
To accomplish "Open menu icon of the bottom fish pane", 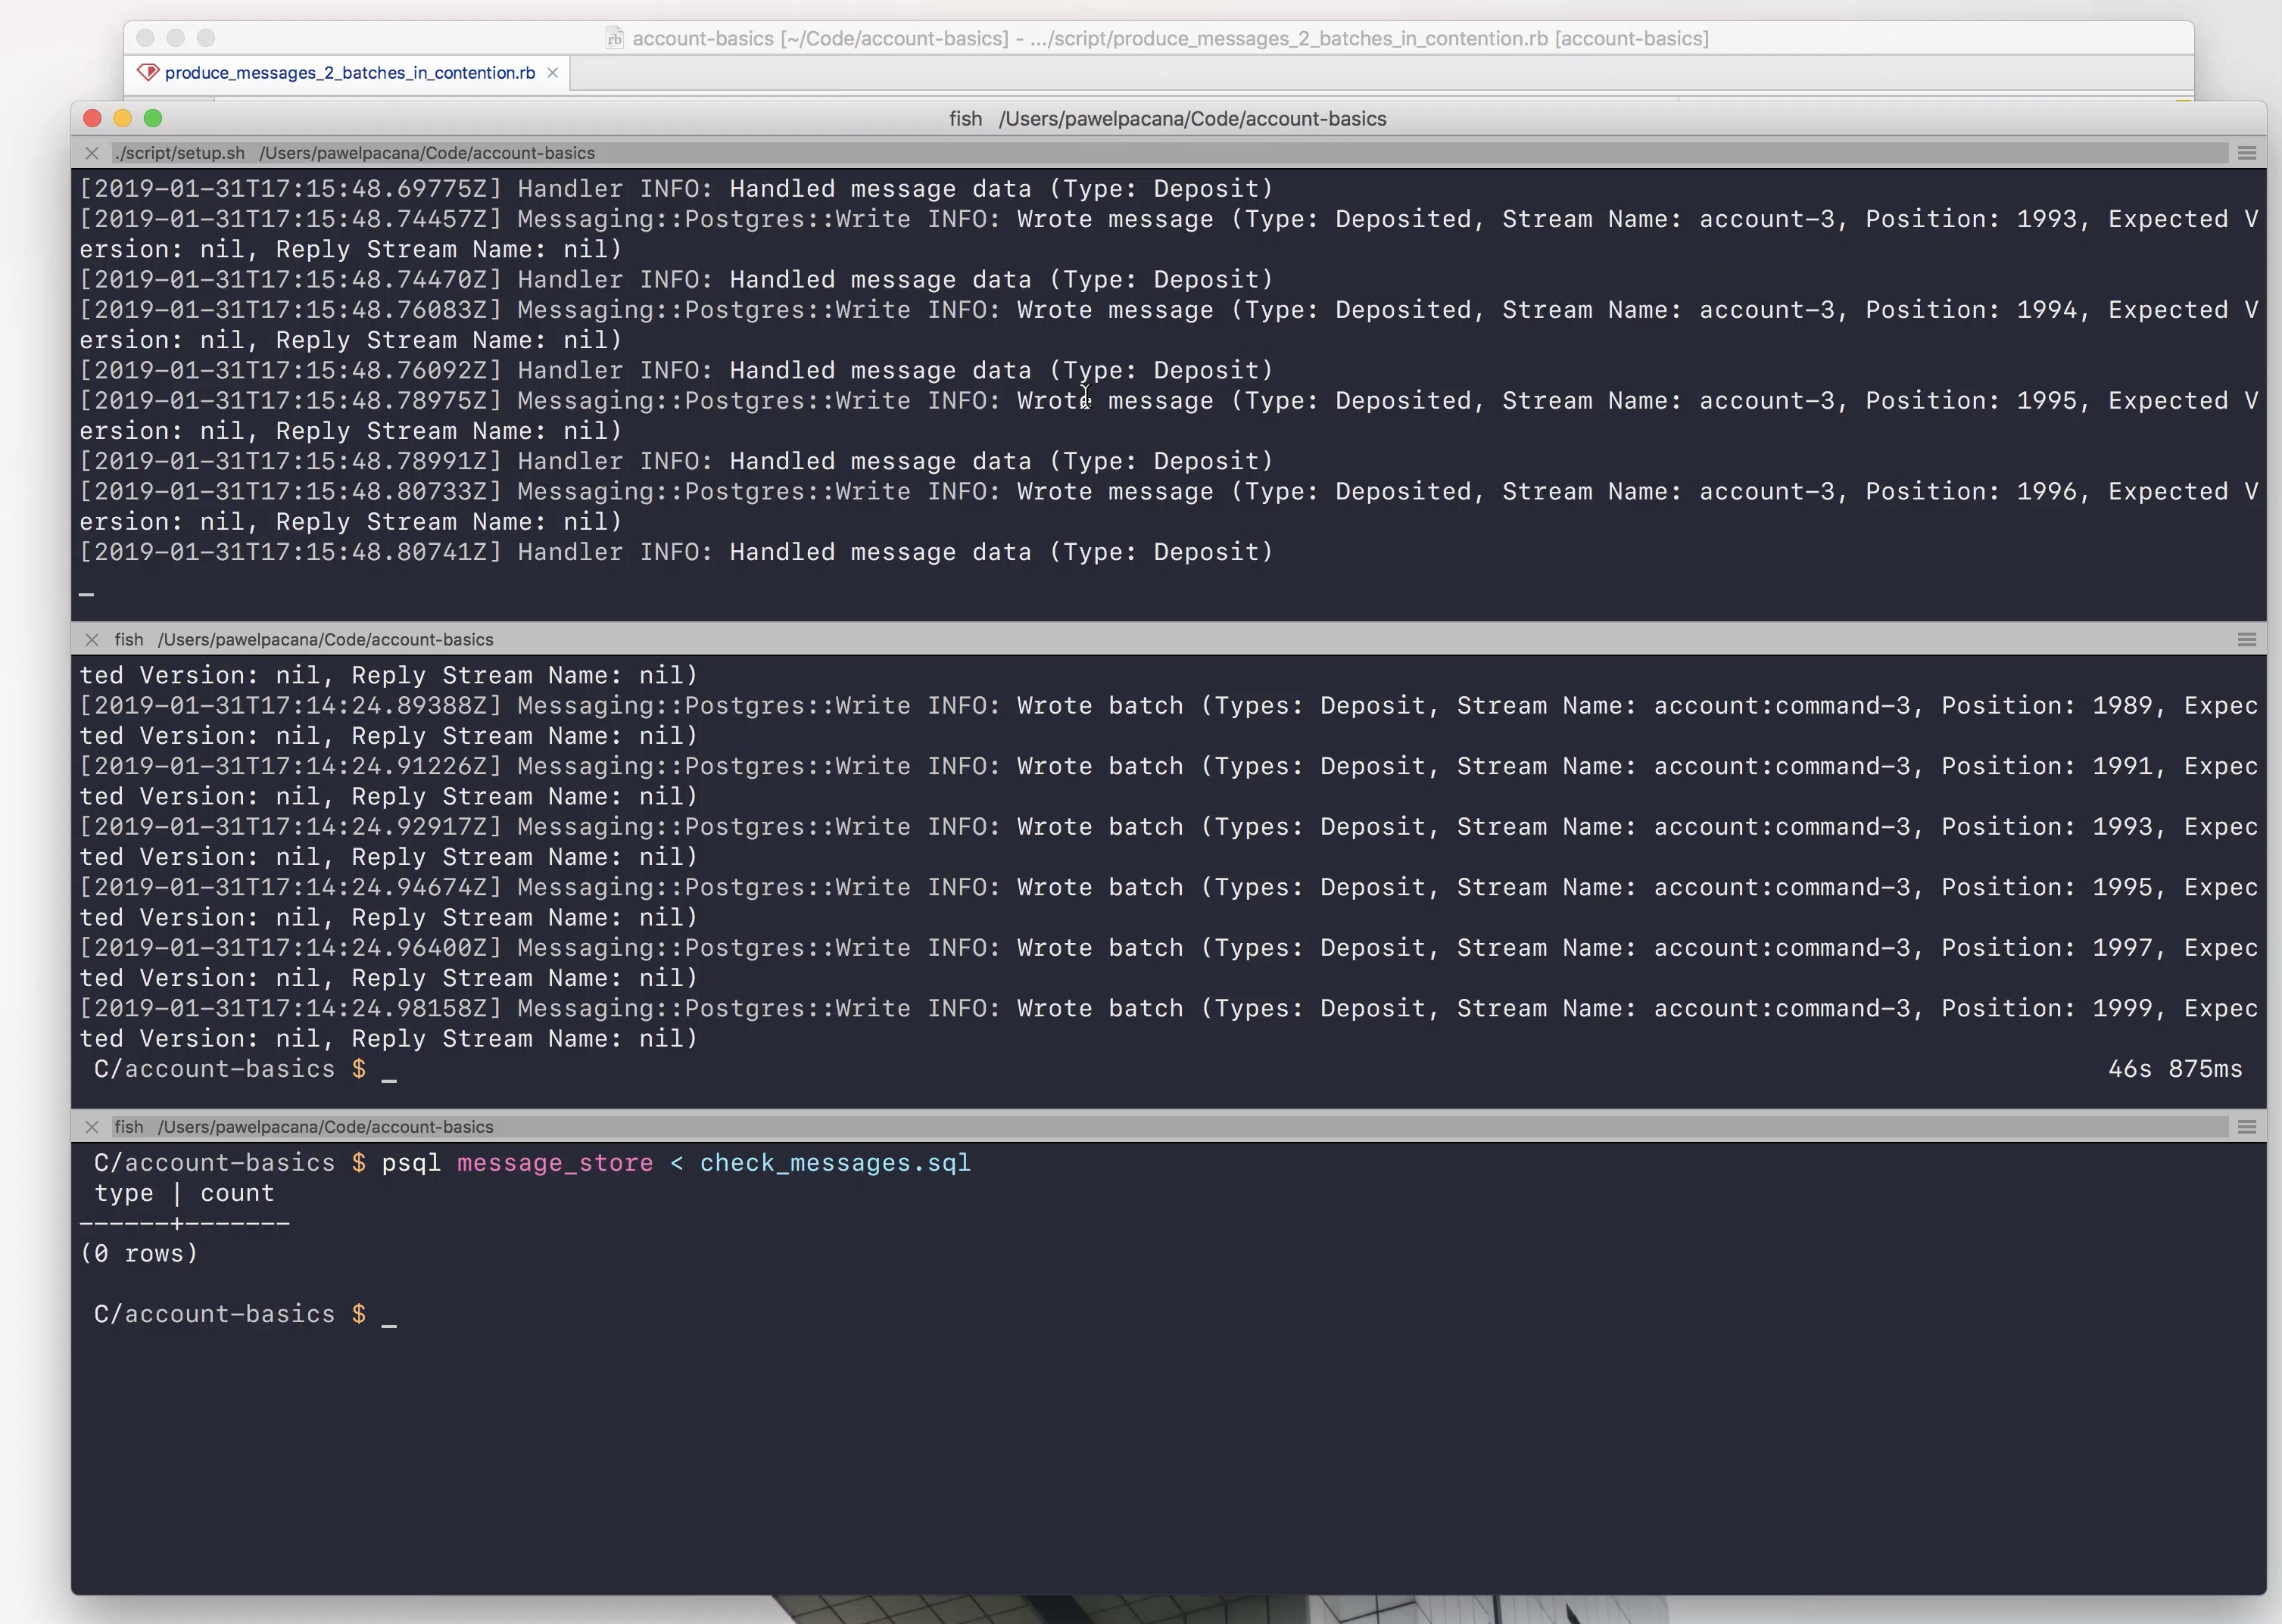I will click(x=2246, y=1127).
